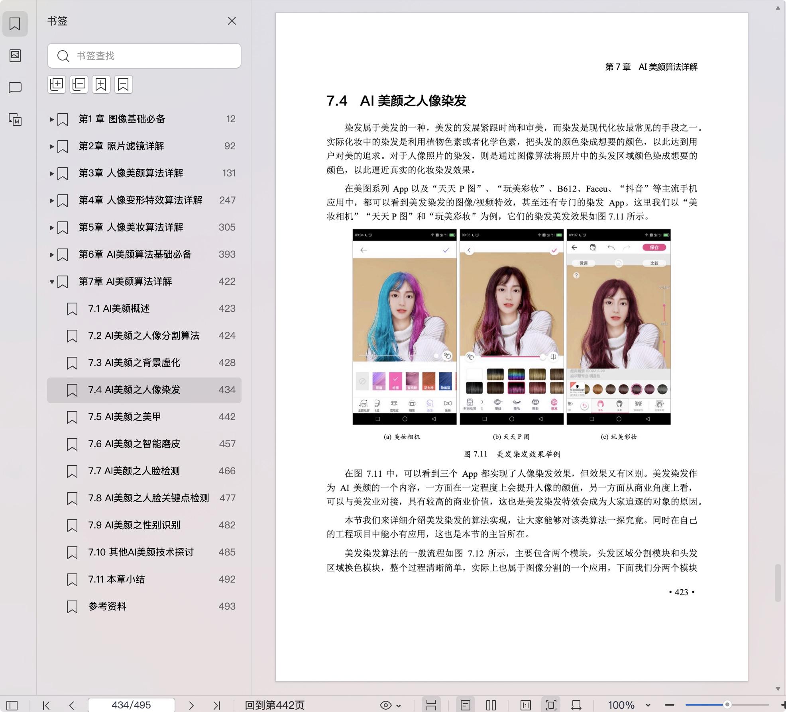Enter full screen mode icon
The height and width of the screenshot is (712, 786).
pos(551,706)
